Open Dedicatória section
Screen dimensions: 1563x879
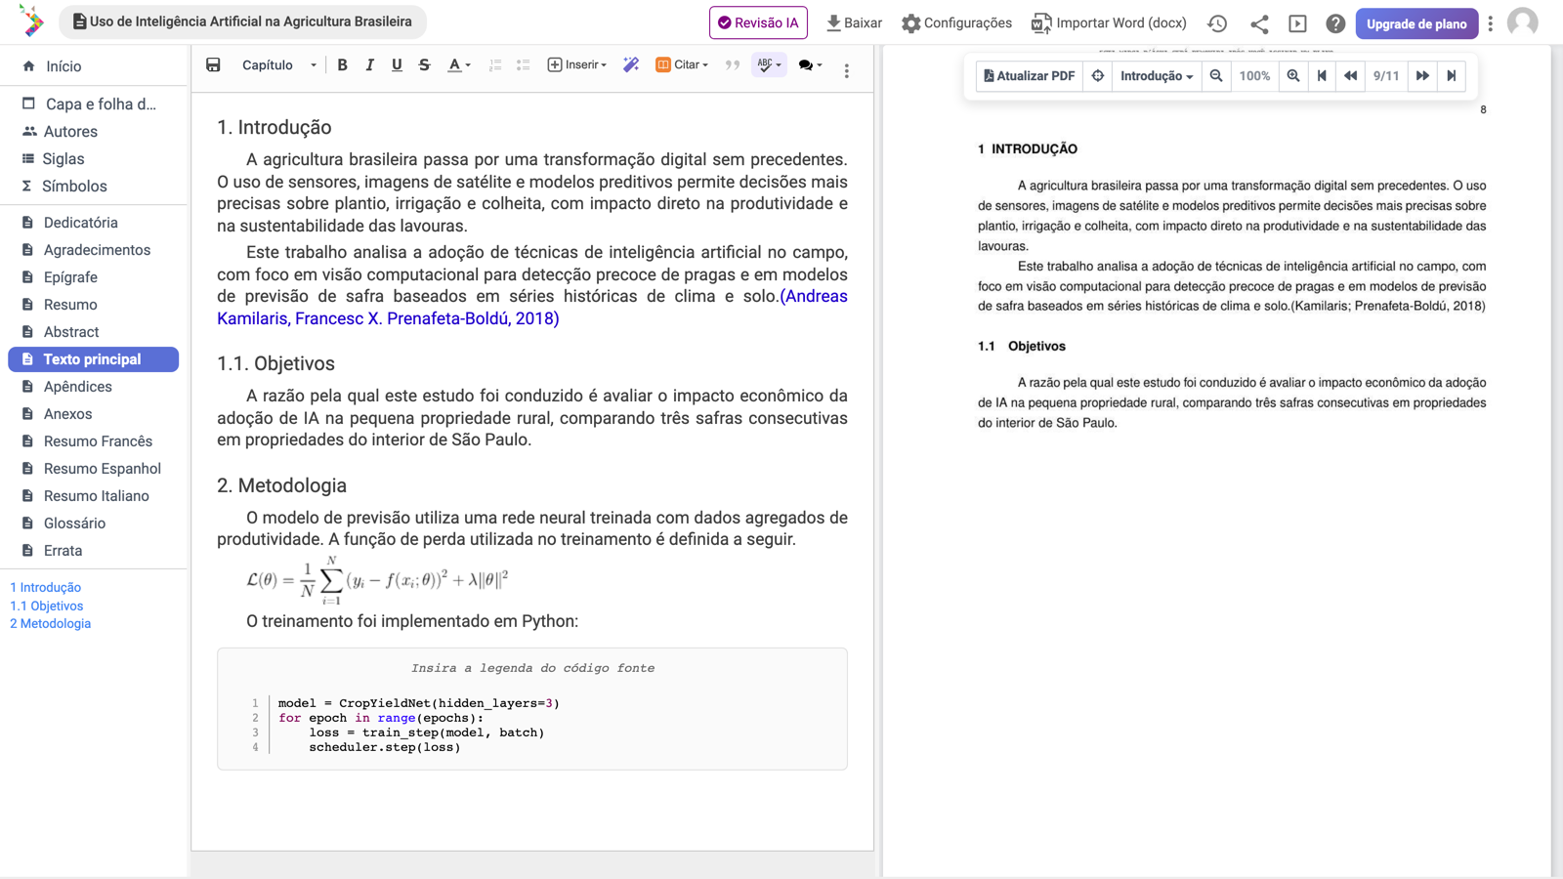point(80,223)
